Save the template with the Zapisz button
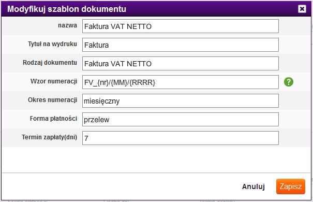The height and width of the screenshot is (202, 313). click(291, 186)
